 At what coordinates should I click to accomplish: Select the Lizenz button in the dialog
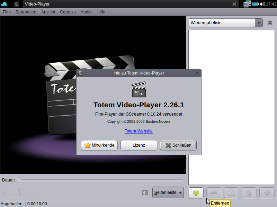click(x=138, y=145)
